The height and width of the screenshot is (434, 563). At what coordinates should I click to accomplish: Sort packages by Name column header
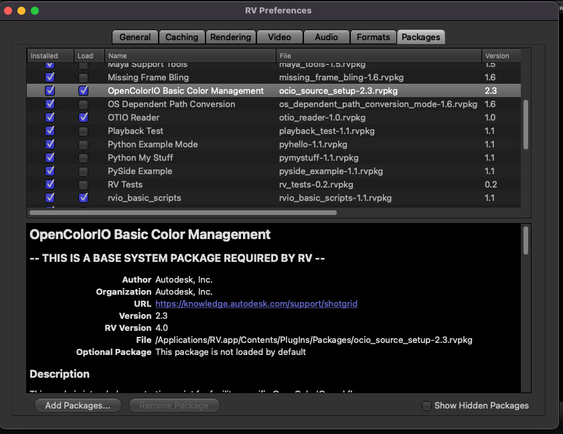(190, 56)
